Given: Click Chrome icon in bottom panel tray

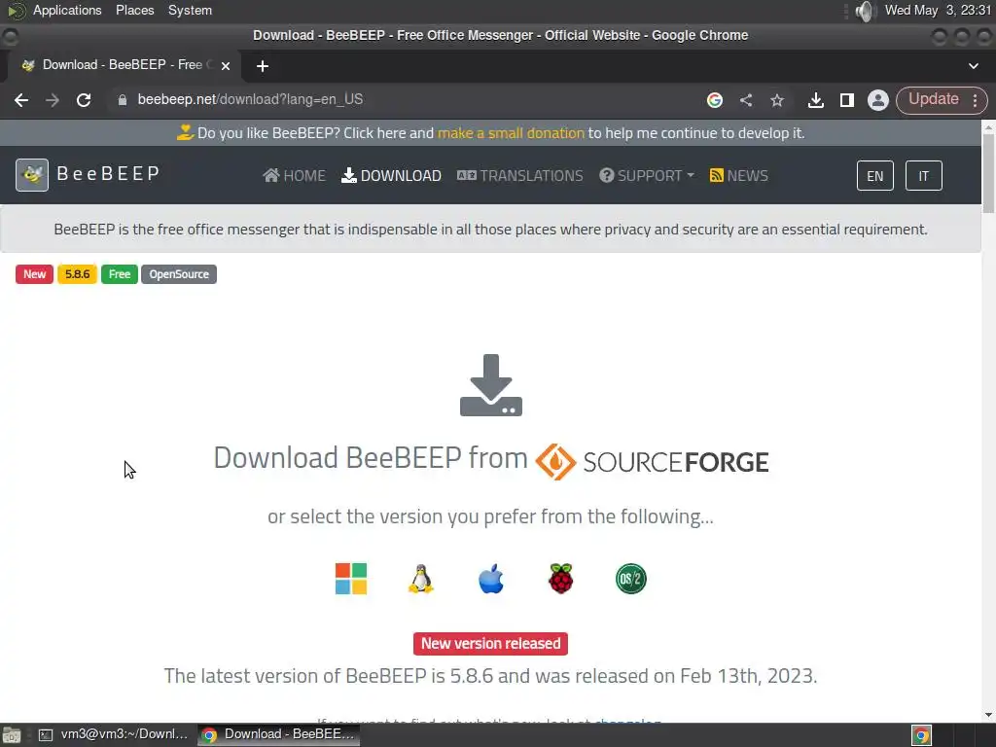Looking at the screenshot, I should (x=921, y=735).
